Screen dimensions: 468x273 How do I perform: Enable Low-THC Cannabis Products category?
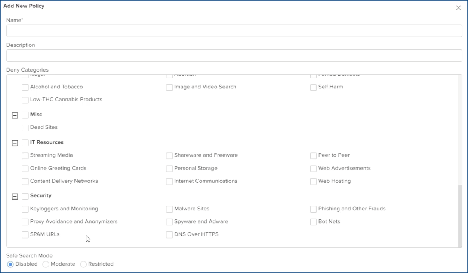[25, 100]
